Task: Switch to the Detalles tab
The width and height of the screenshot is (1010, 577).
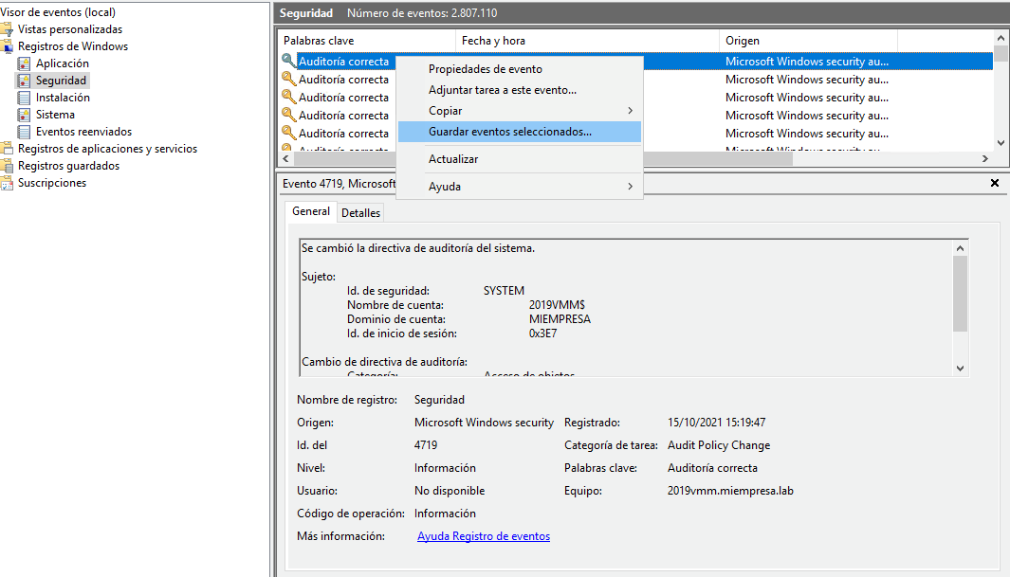Action: point(360,212)
